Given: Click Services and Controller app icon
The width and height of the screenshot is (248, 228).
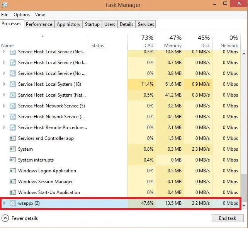Looking at the screenshot, I should [x=13, y=138].
